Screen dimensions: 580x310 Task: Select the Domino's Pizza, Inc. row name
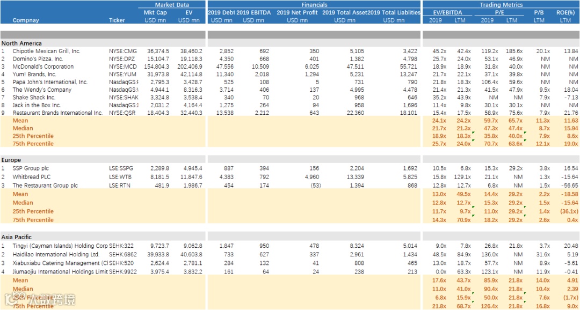click(38, 59)
